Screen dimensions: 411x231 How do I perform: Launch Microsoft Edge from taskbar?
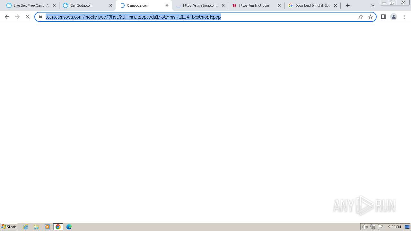click(x=69, y=227)
